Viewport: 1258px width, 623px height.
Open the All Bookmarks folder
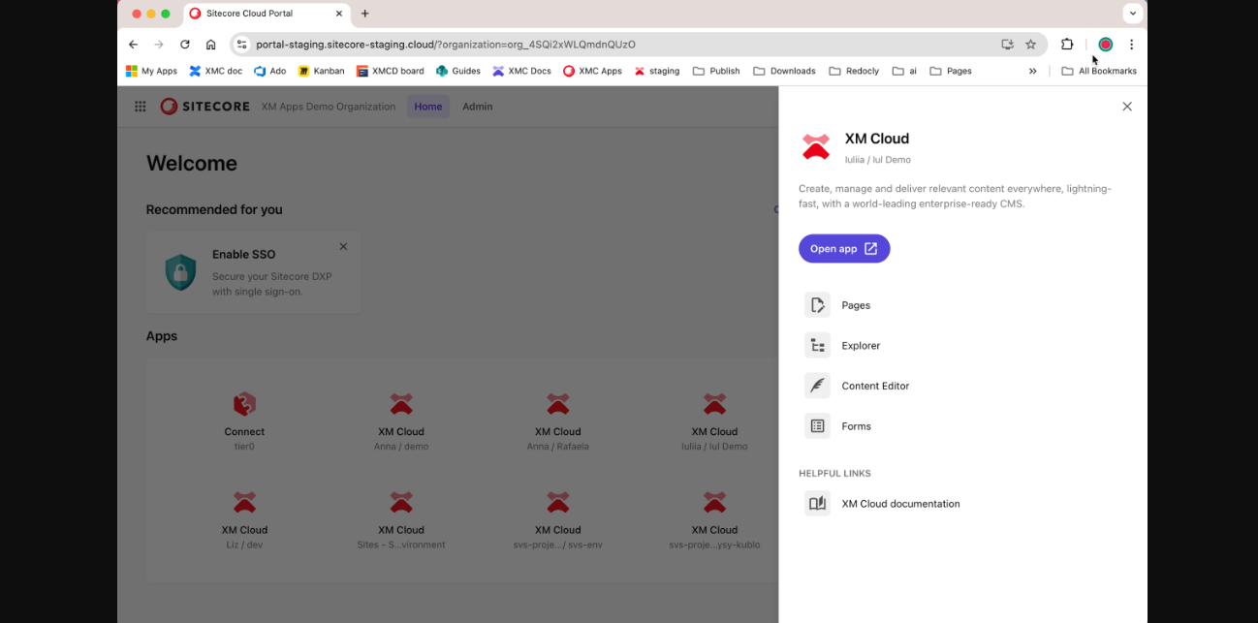1099,71
